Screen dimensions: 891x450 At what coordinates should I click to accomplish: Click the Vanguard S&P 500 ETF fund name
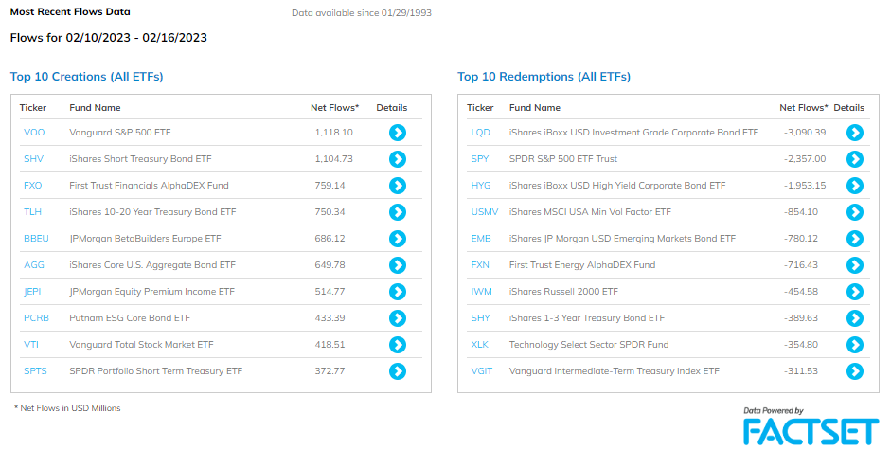pos(120,133)
